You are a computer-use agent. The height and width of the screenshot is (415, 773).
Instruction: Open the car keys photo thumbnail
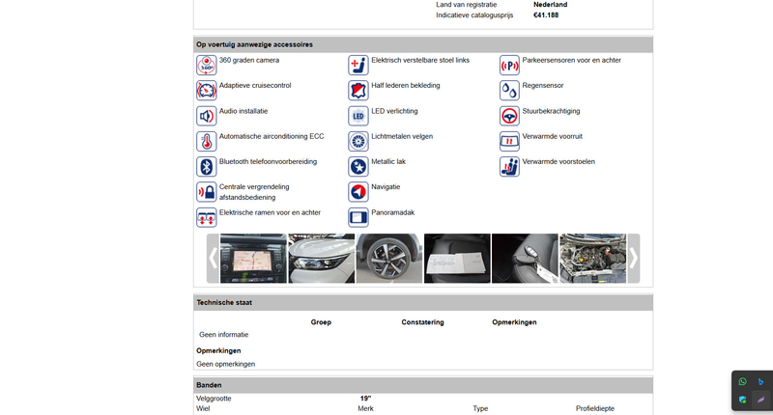pyautogui.click(x=525, y=259)
